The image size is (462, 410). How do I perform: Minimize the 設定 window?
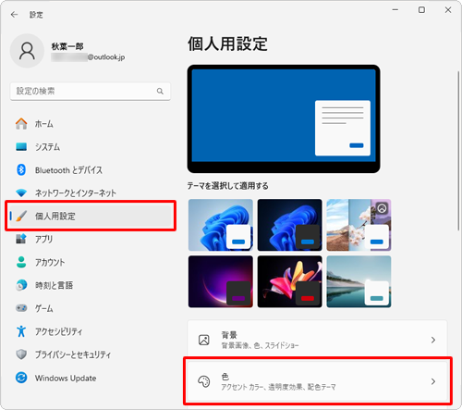pyautogui.click(x=395, y=10)
